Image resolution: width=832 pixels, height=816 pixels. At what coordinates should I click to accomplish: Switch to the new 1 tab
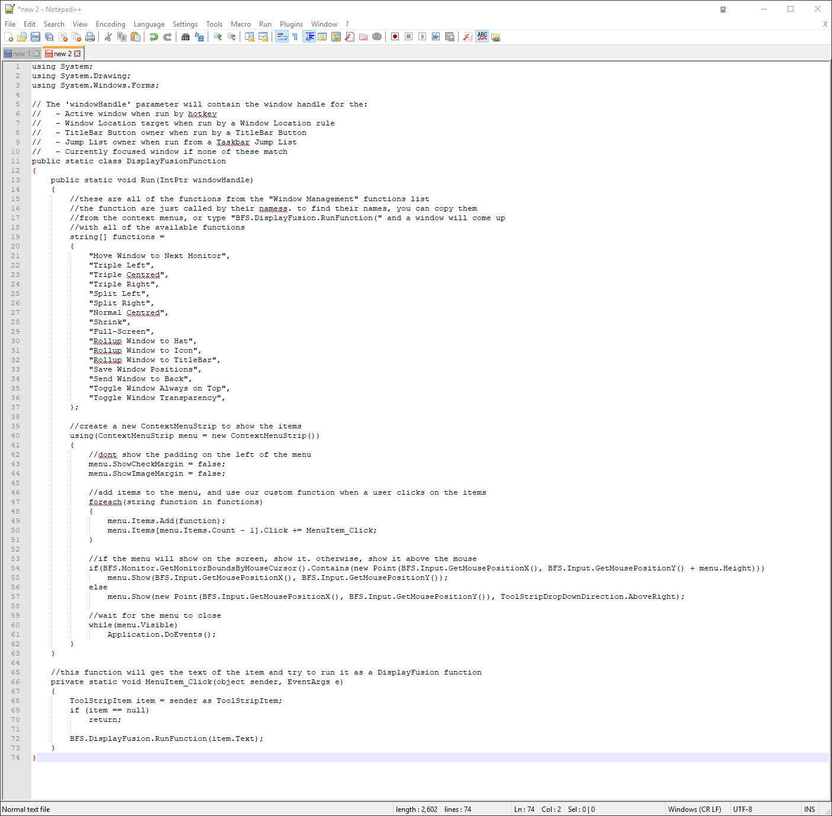point(20,54)
